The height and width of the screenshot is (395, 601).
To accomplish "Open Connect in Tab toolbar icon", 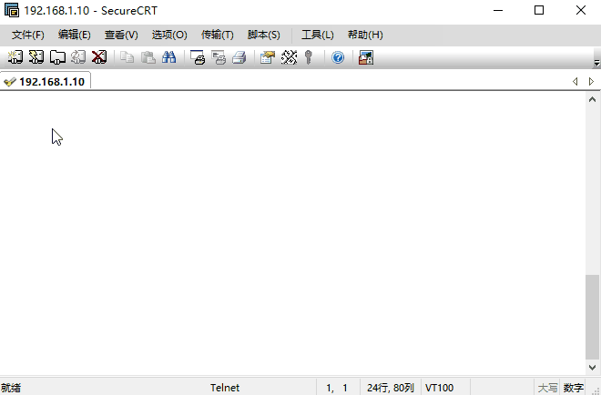I will coord(57,57).
